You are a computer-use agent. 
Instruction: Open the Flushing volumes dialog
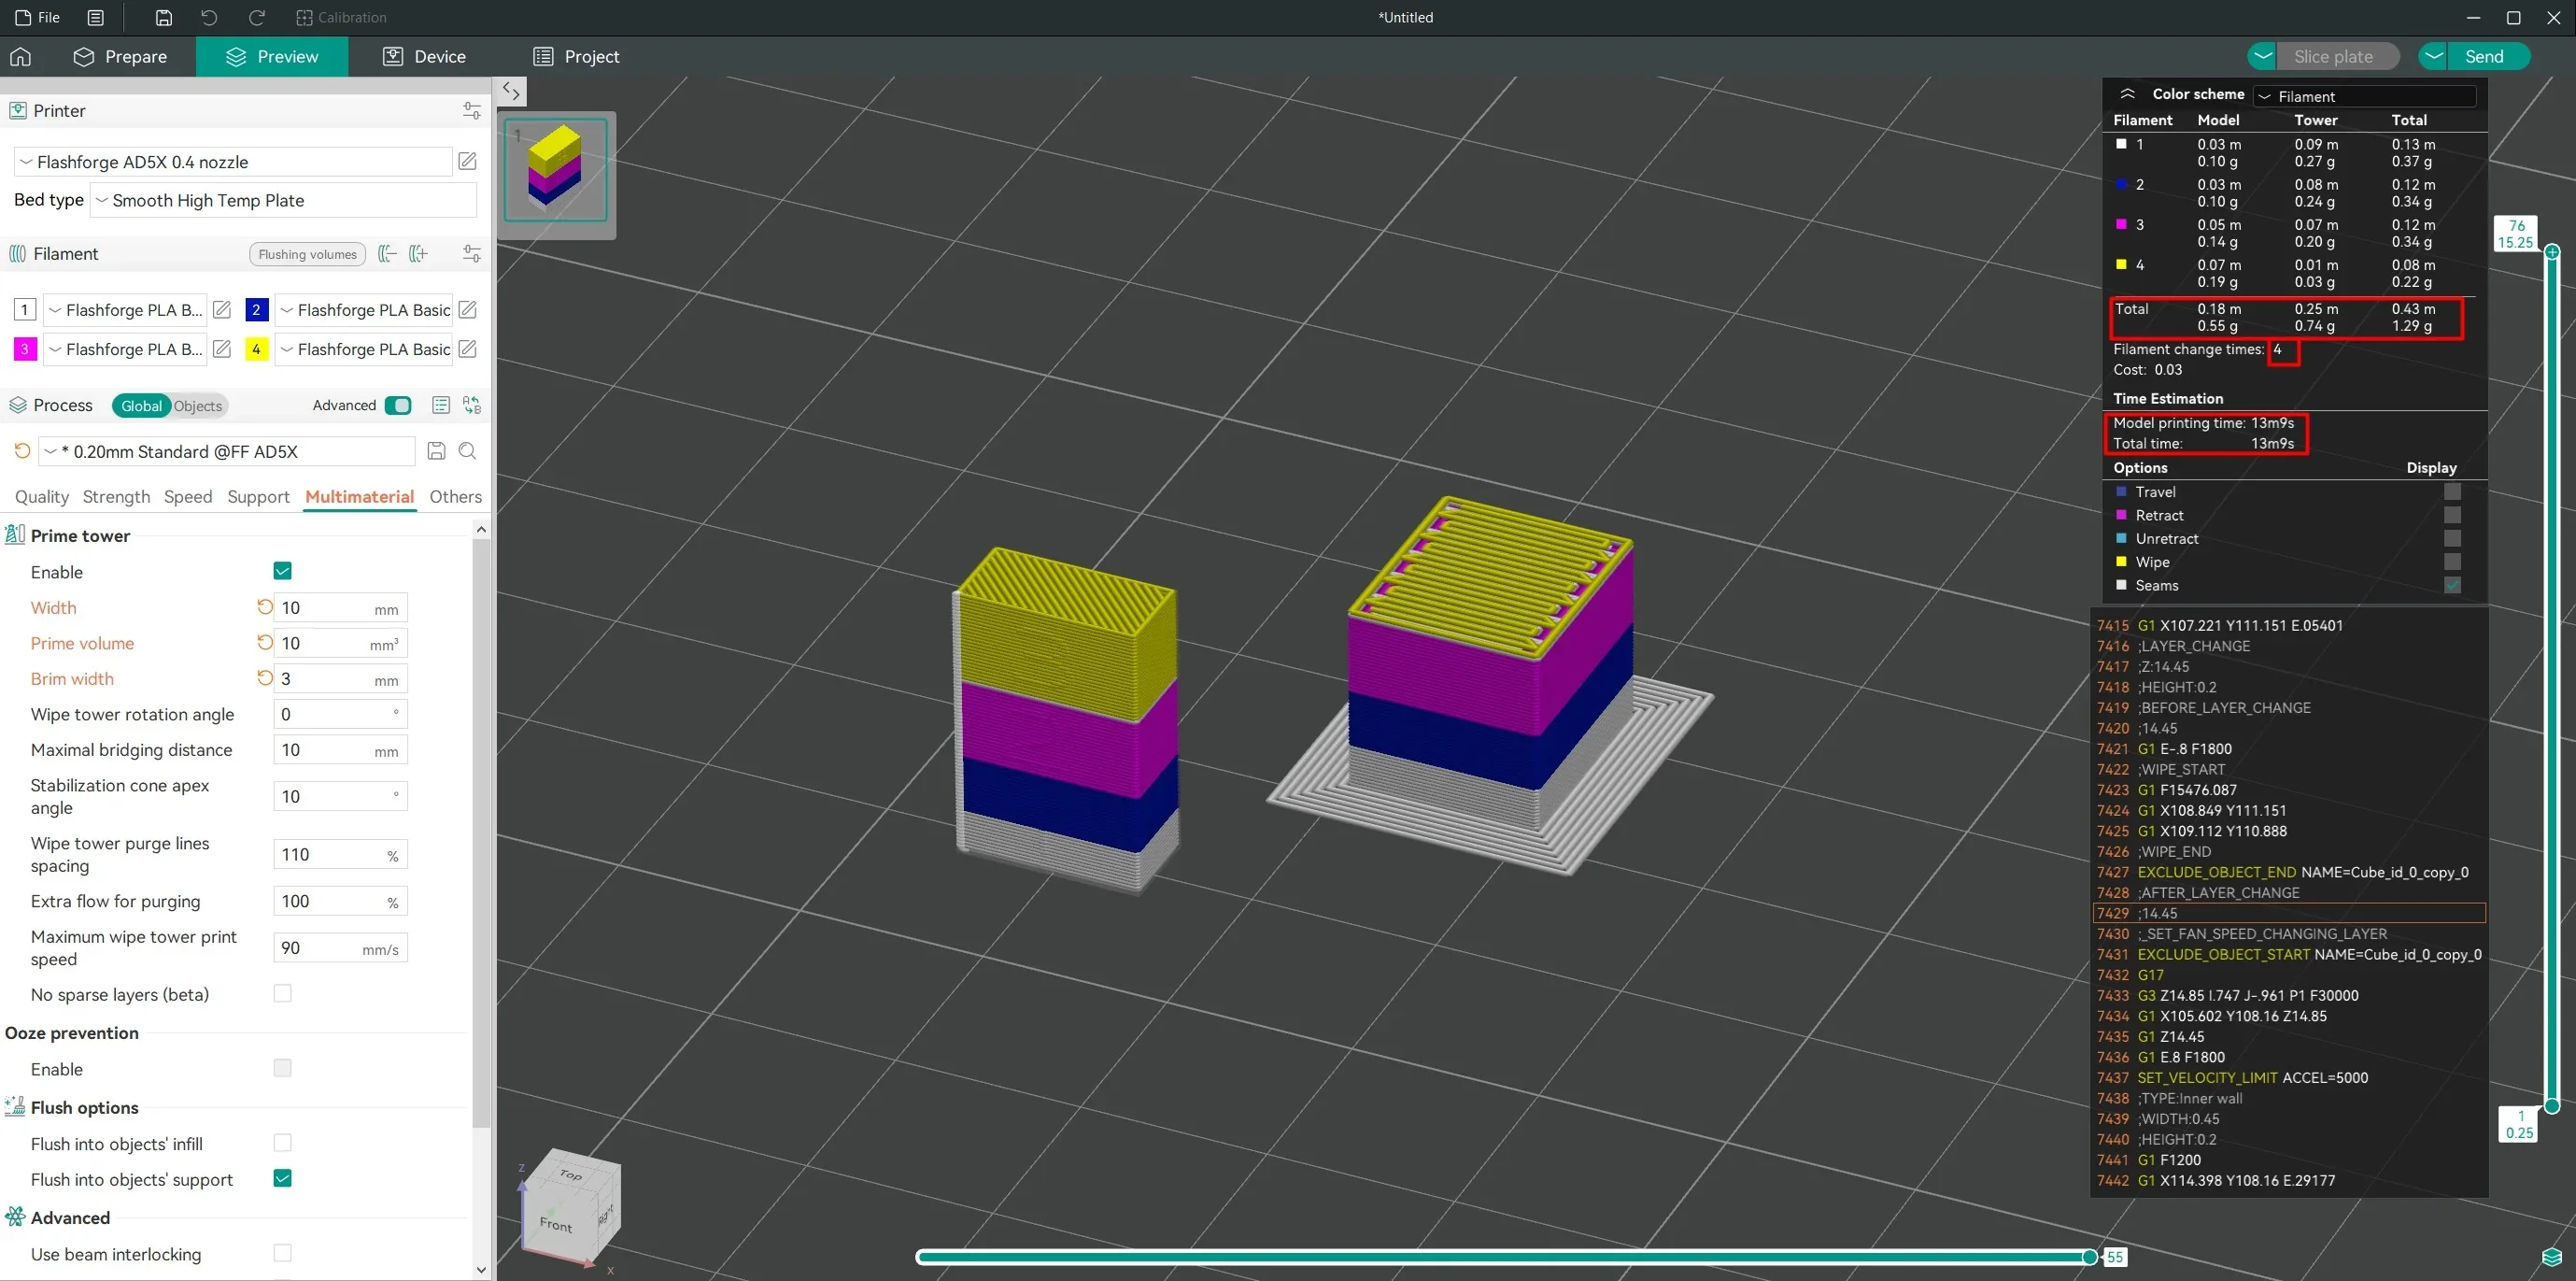point(306,254)
